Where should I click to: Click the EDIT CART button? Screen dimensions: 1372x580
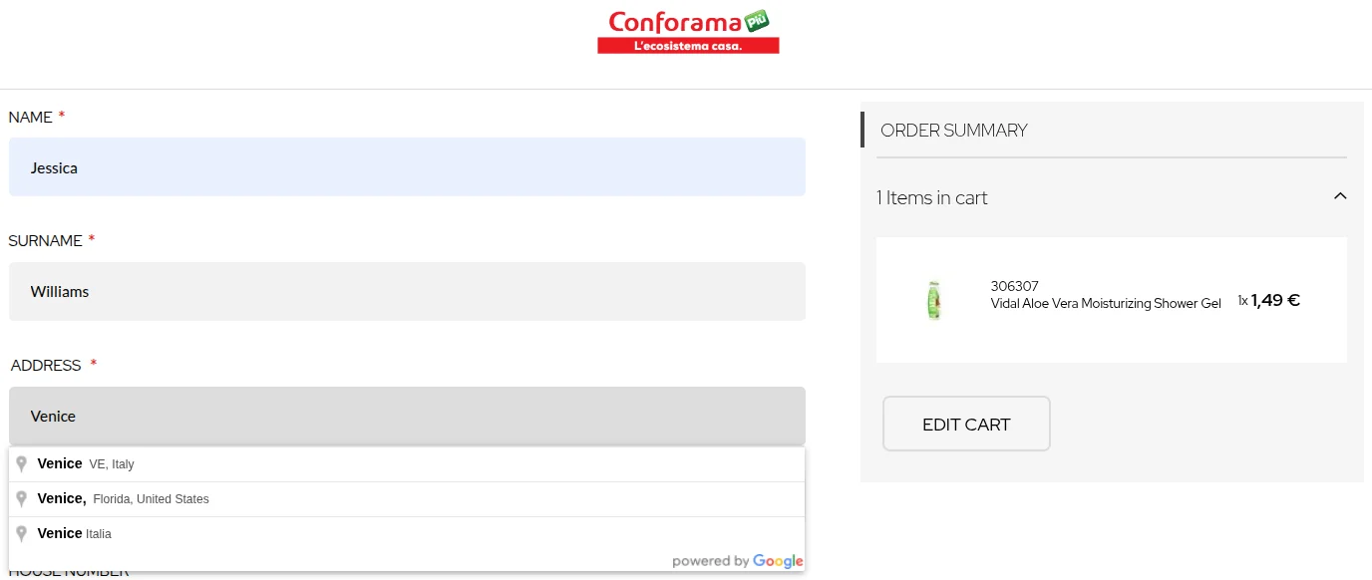point(965,424)
